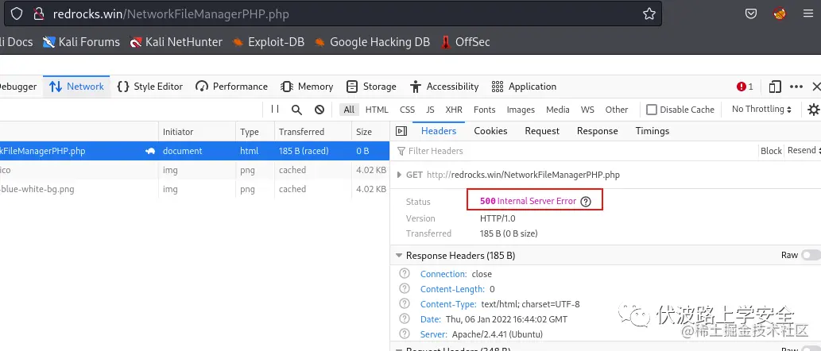
Task: Select the blue-white-bg.png request row
Action: coord(194,189)
